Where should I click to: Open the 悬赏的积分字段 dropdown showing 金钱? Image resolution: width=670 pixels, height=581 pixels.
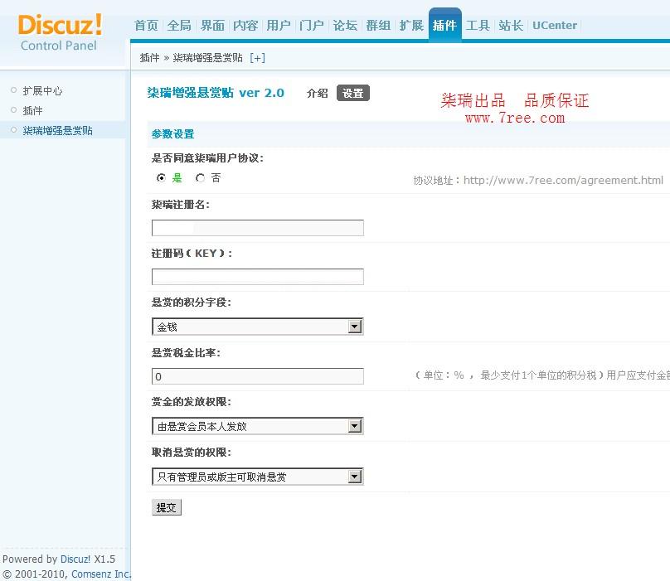pos(258,327)
